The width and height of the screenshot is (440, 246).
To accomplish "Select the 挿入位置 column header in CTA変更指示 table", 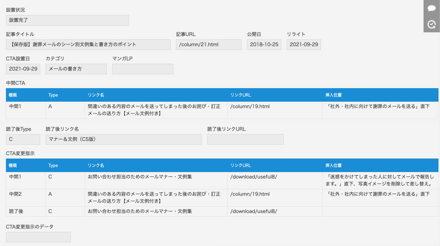I will [x=334, y=165].
